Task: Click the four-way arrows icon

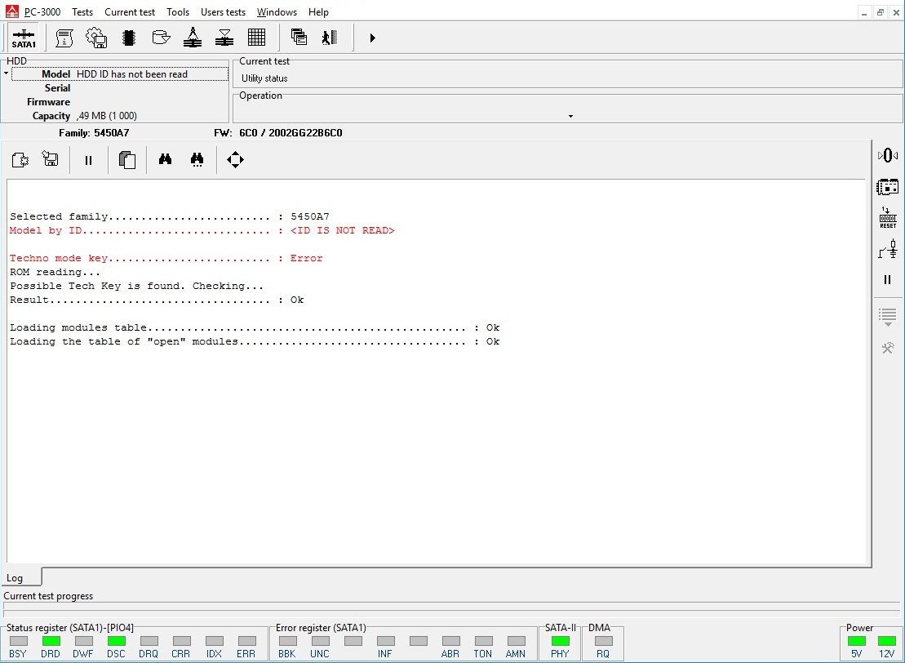Action: [236, 160]
